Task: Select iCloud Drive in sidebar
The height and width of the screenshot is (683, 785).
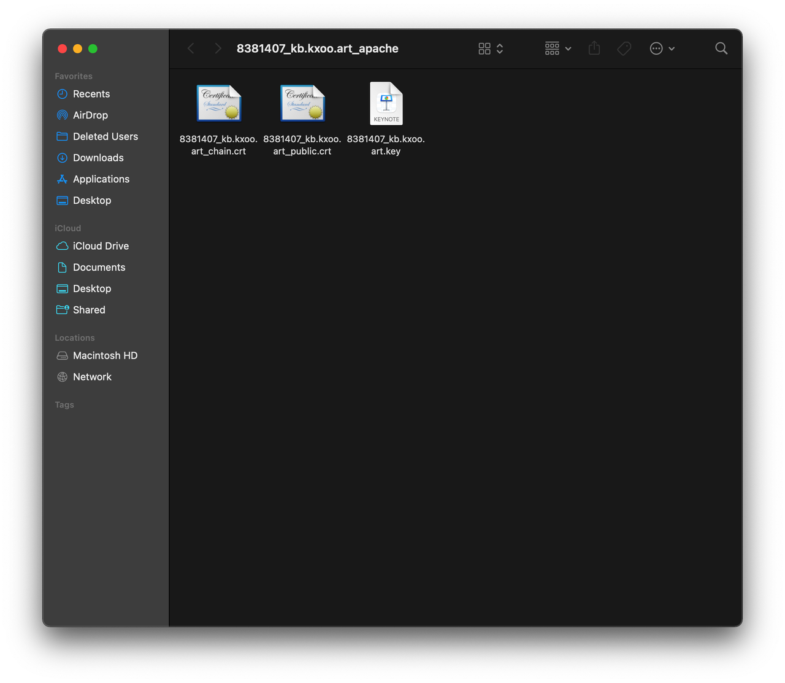Action: pyautogui.click(x=101, y=246)
